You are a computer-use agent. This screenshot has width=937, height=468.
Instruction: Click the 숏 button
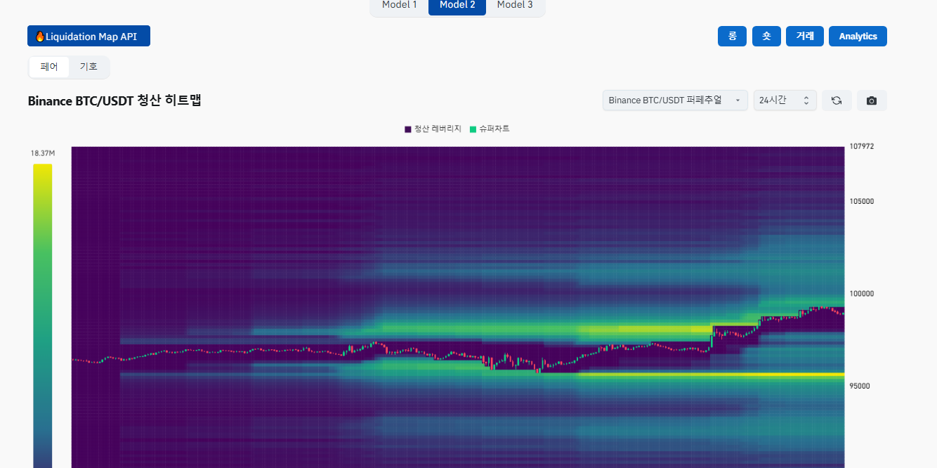pos(766,36)
